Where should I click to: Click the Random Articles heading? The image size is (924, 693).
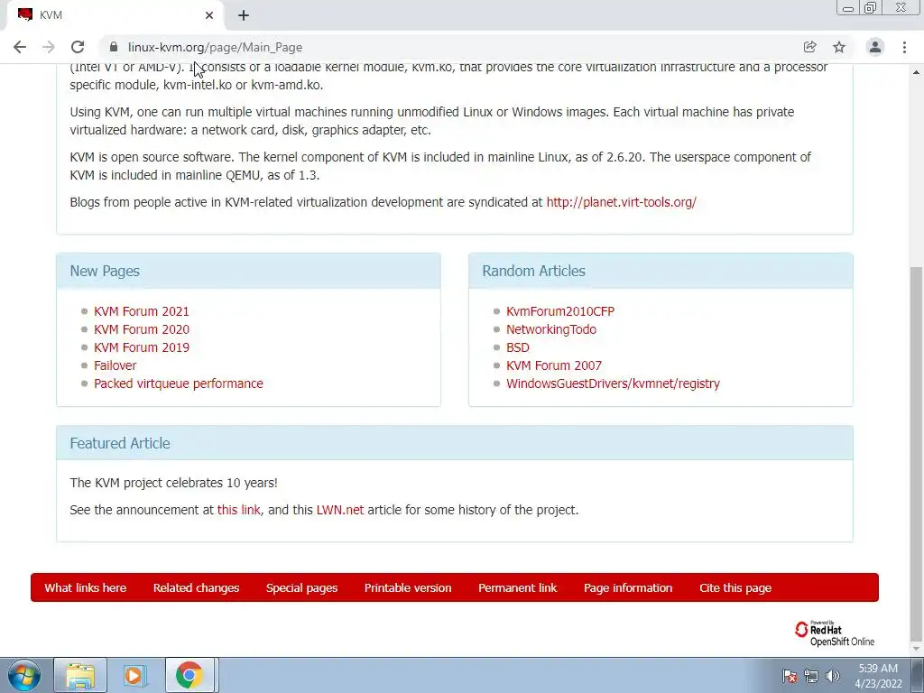[534, 271]
